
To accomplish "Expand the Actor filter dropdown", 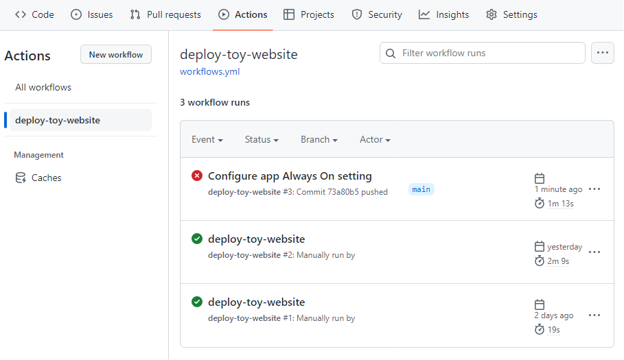I will tap(375, 139).
